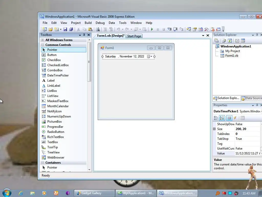Open Solution Explorer window position dropdown
Viewport: 262px width, 197px height.
253,35
